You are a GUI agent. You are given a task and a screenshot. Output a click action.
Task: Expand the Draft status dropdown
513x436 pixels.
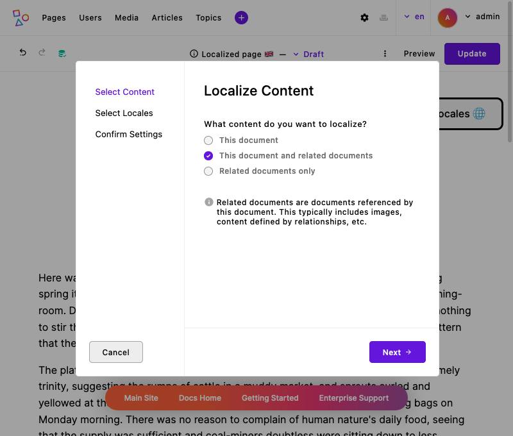tap(308, 55)
